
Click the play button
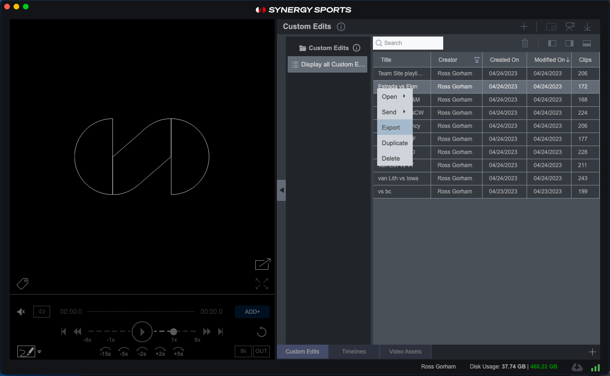(x=142, y=332)
